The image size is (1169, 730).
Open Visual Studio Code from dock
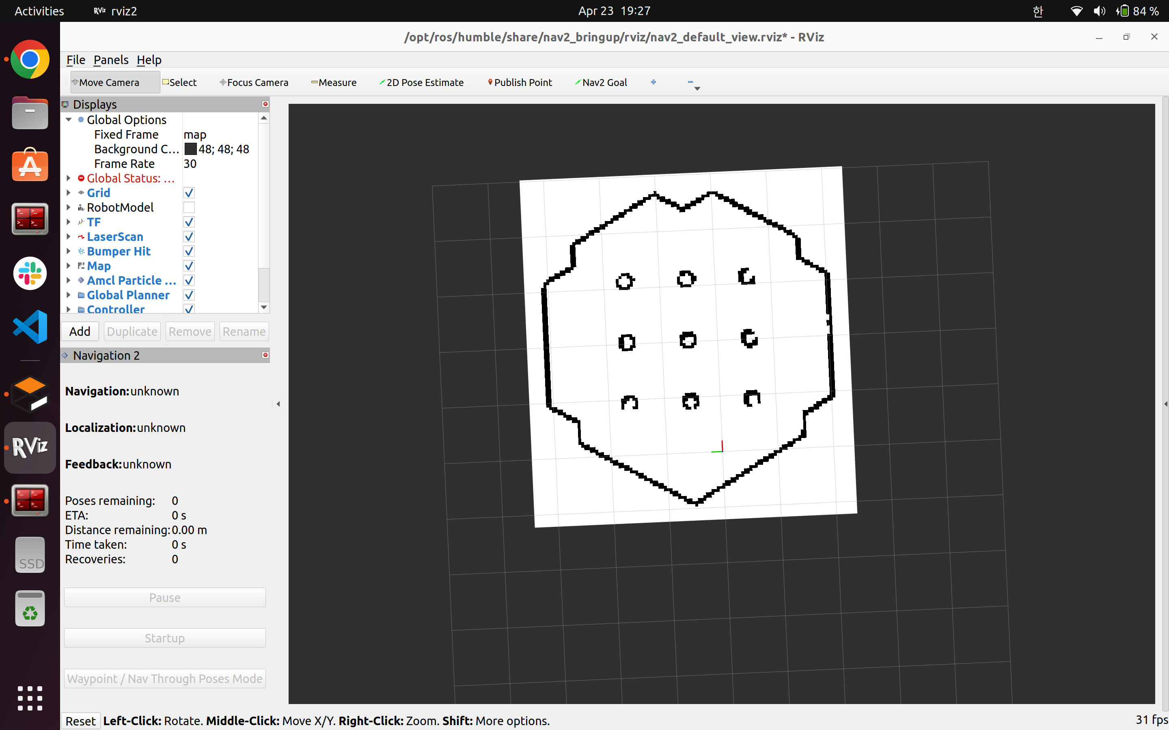click(x=30, y=327)
